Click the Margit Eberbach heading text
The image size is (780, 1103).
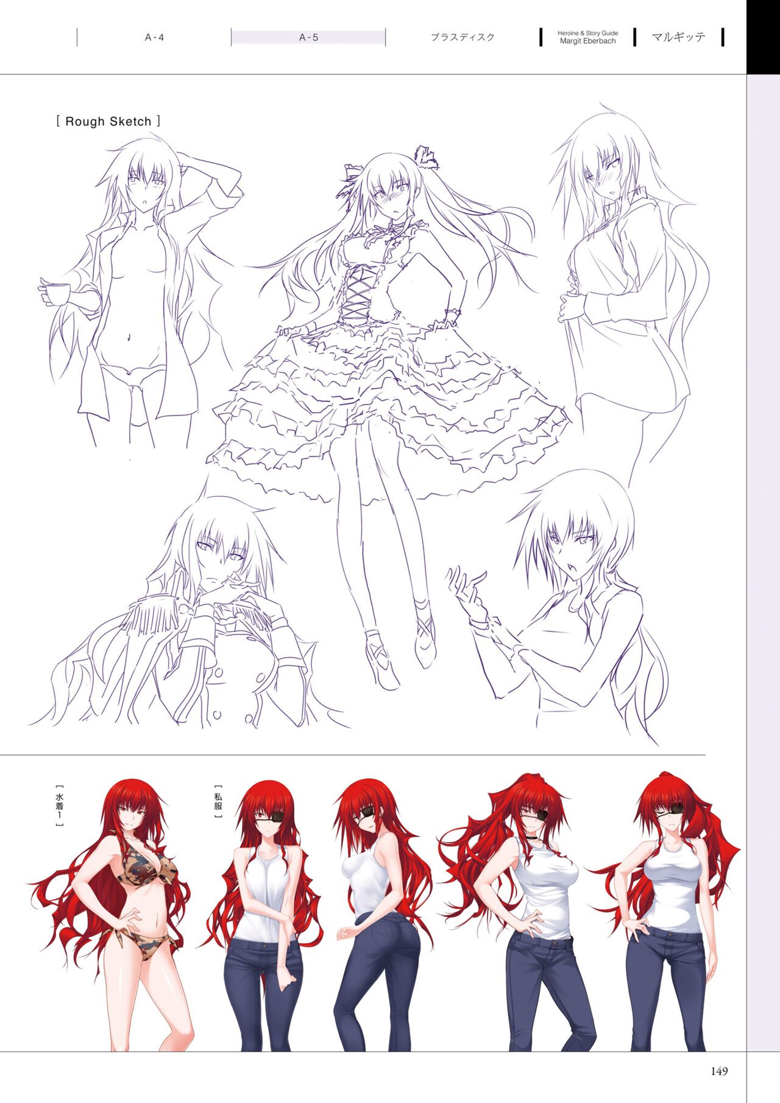(587, 41)
